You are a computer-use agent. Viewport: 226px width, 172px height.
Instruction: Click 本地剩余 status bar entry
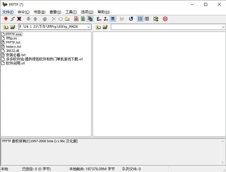92,169
